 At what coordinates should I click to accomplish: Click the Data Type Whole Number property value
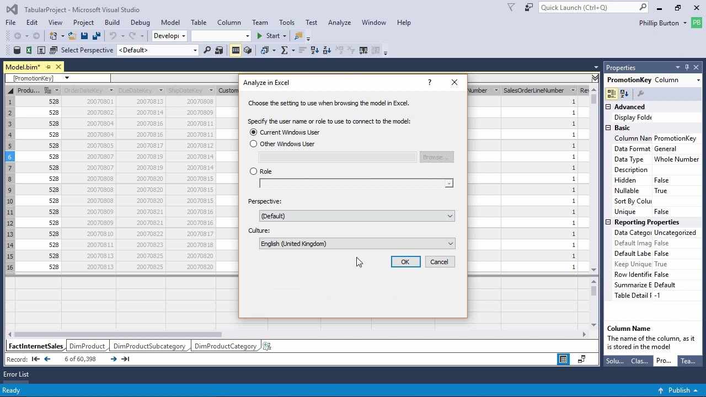click(x=676, y=159)
